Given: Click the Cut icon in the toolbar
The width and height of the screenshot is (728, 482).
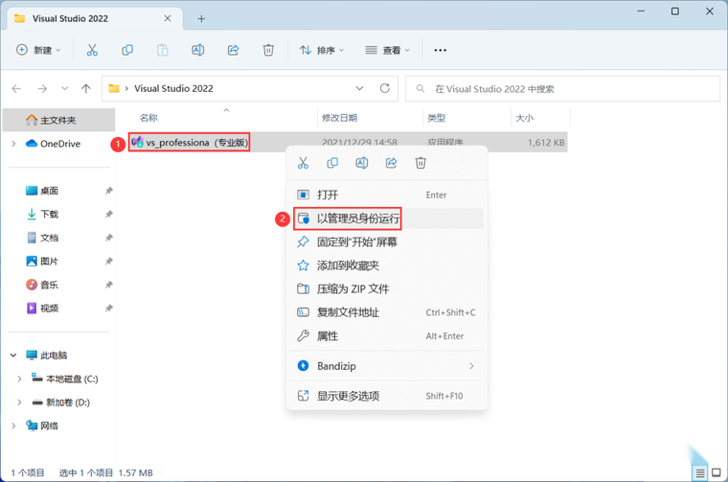Looking at the screenshot, I should [92, 50].
